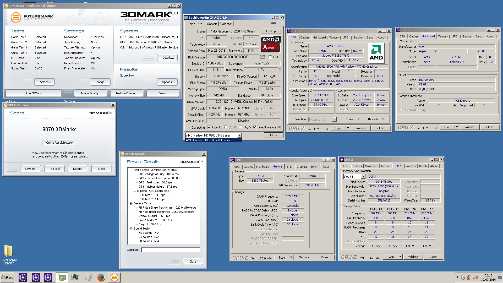The height and width of the screenshot is (283, 503).
Task: Toggle the OpenCL checkbox
Action: tap(209, 127)
